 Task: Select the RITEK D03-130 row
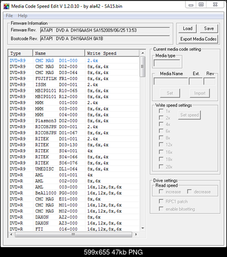click(x=74, y=145)
